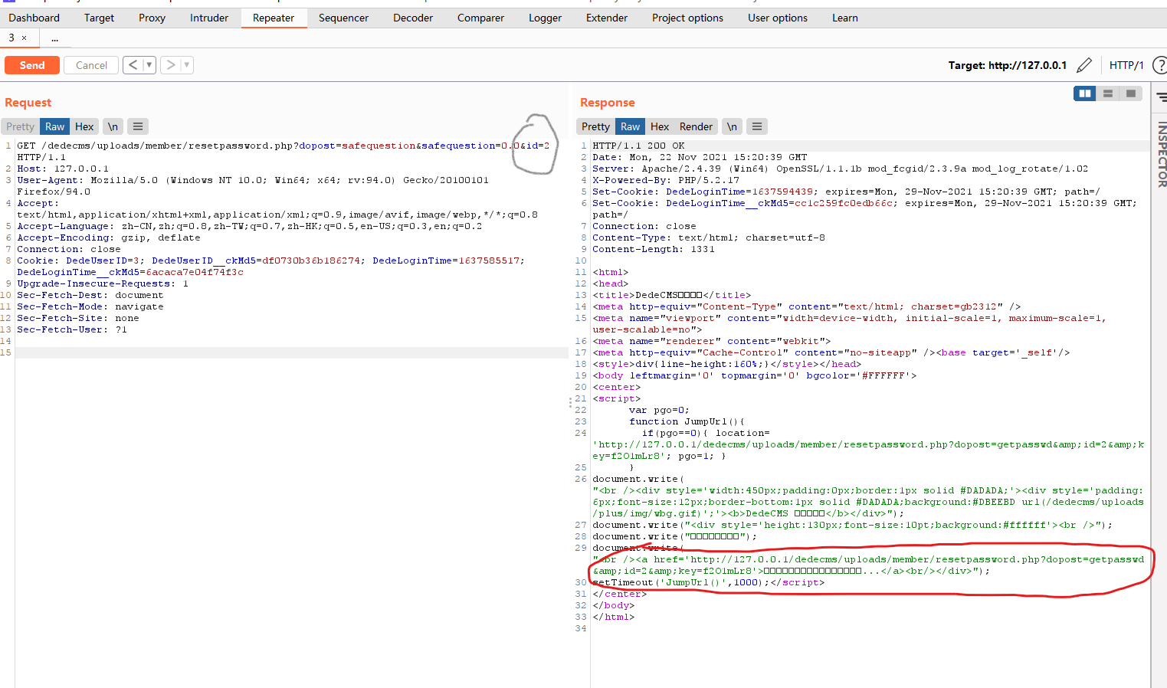Open the Sequencer tab

coord(343,18)
